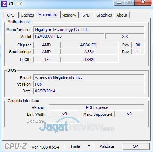Click the LPCIO label

click(25, 60)
